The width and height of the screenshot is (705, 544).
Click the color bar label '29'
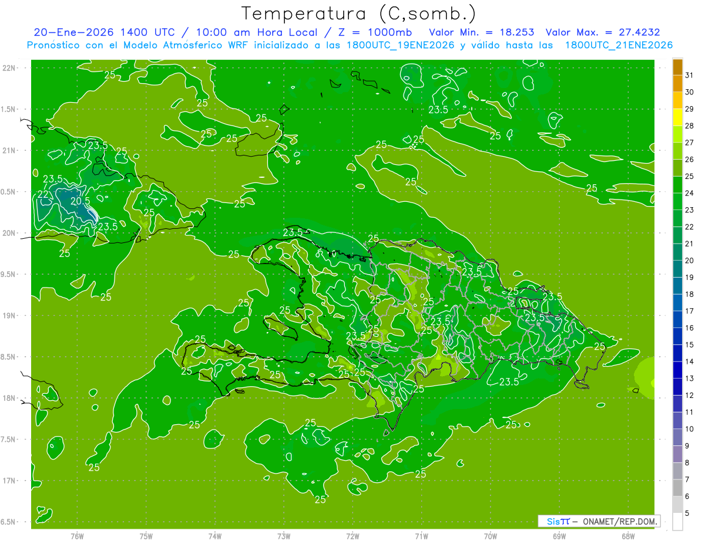tap(690, 109)
